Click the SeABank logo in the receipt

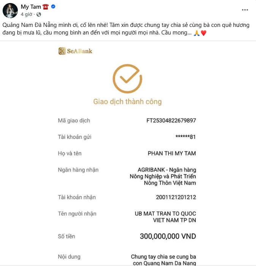pyautogui.click(x=75, y=51)
